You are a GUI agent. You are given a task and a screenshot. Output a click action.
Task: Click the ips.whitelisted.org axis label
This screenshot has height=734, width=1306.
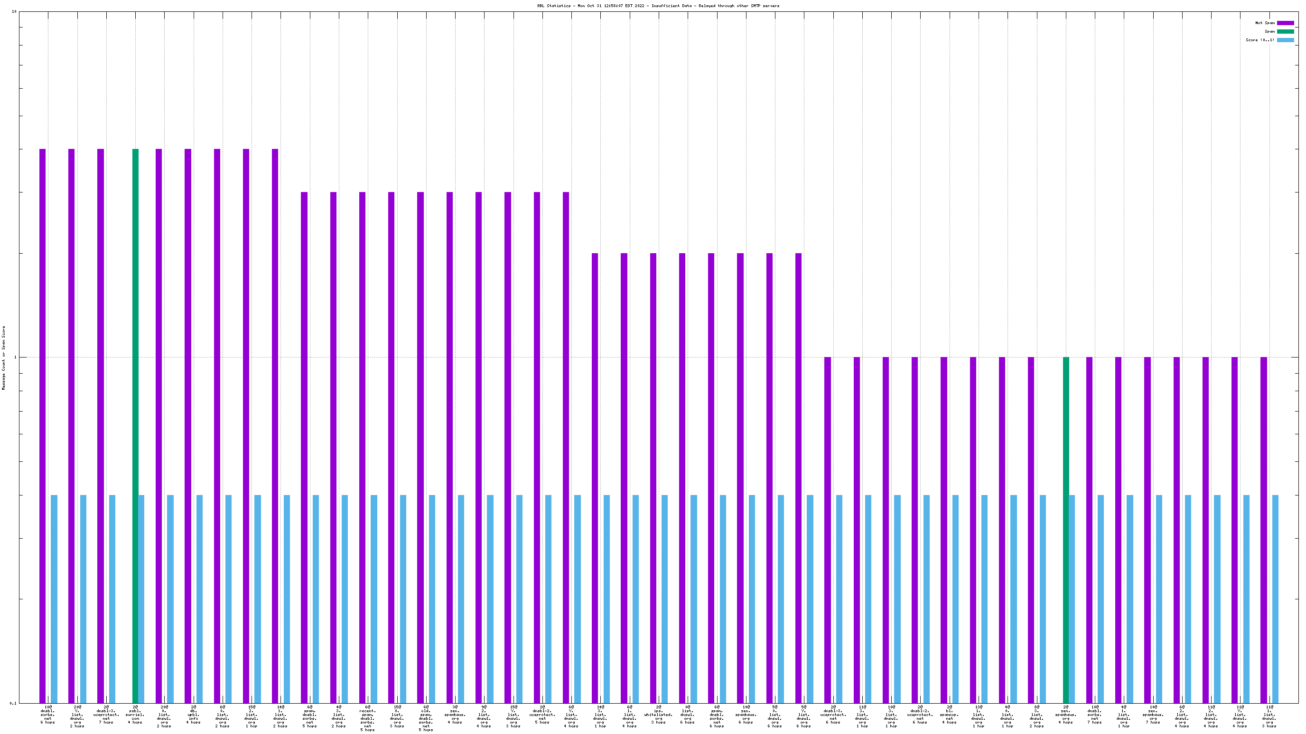[x=658, y=714]
